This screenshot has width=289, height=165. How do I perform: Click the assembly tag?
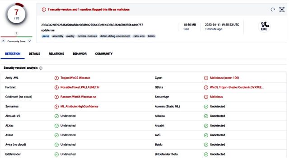click(58, 36)
